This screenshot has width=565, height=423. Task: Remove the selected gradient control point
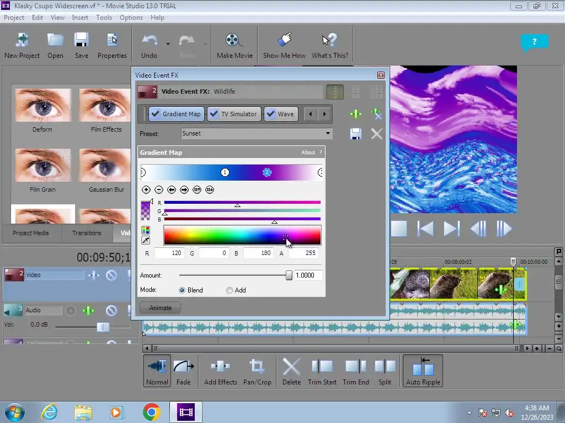coord(159,189)
